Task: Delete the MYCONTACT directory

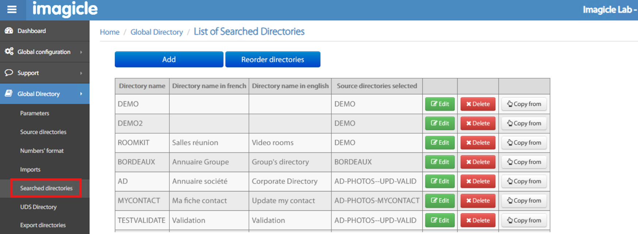Action: click(x=477, y=201)
